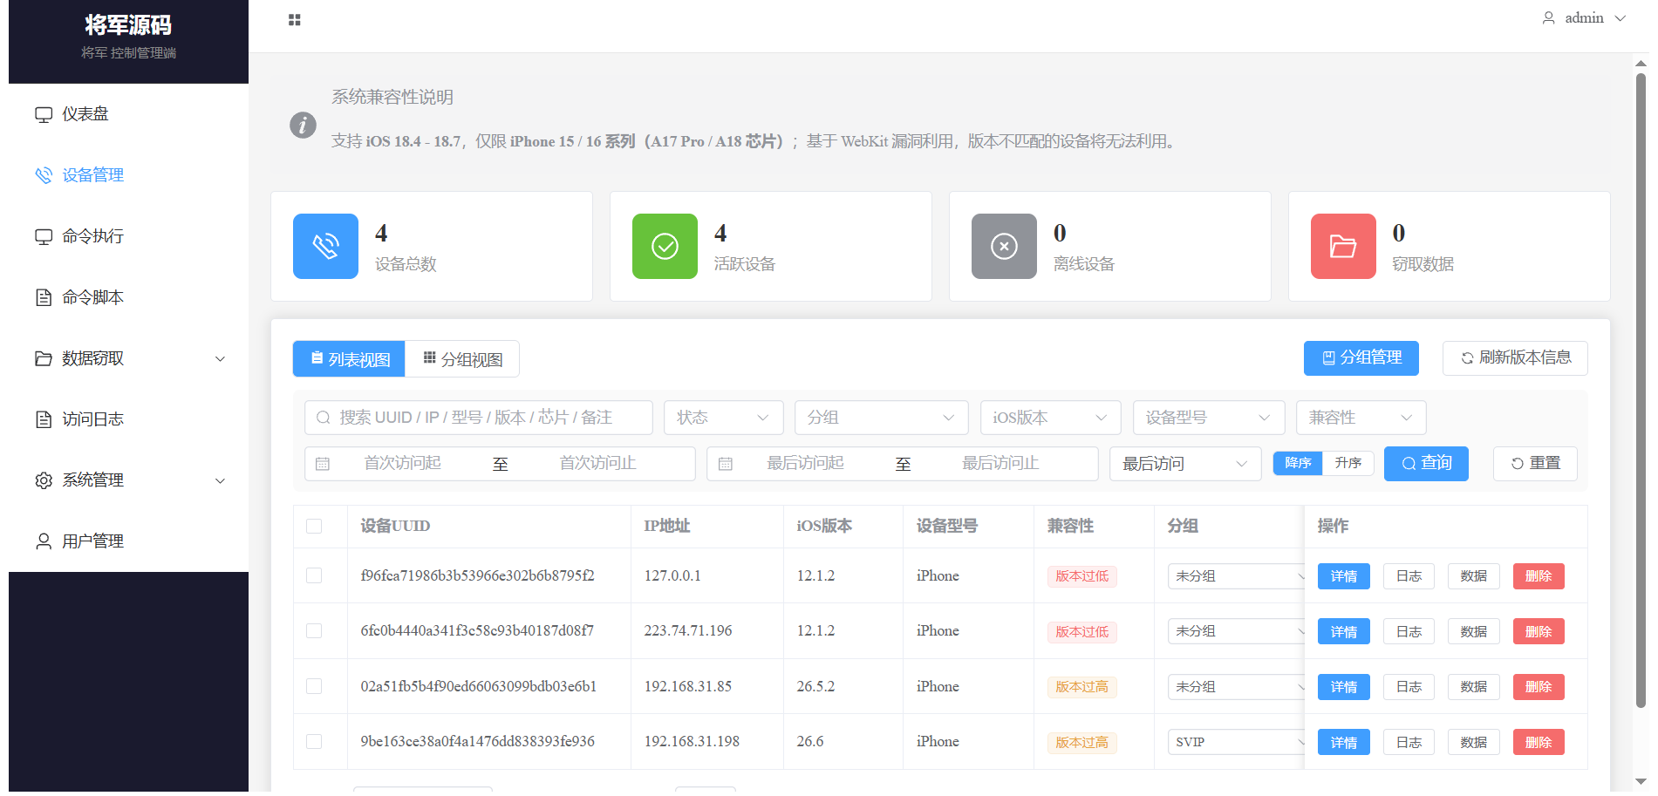Click 删除 for device 192.168.31.198
Screen dimensions: 1658x796
[x=1539, y=742]
